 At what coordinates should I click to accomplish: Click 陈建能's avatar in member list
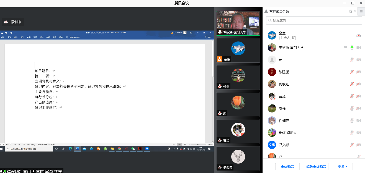[272, 72]
